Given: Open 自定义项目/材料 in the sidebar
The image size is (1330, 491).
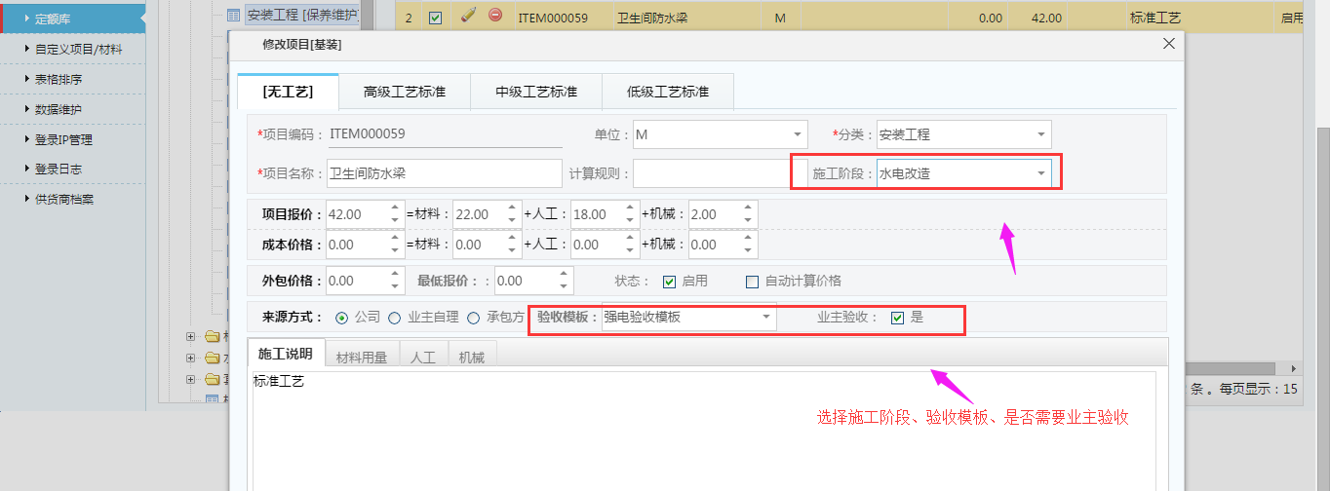Looking at the screenshot, I should pos(78,49).
